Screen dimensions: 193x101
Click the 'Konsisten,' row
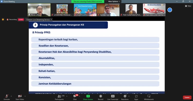point(95,77)
